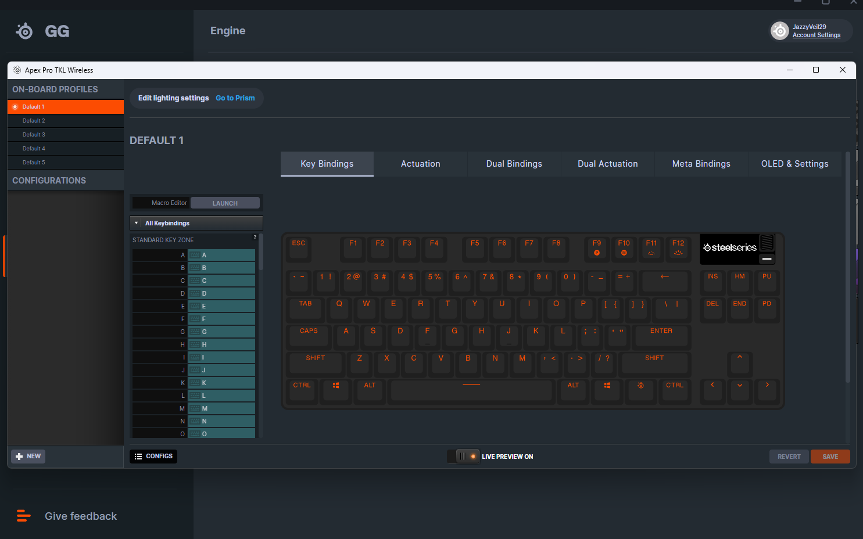Open the OLED & Settings tab
This screenshot has height=539, width=863.
pos(794,164)
